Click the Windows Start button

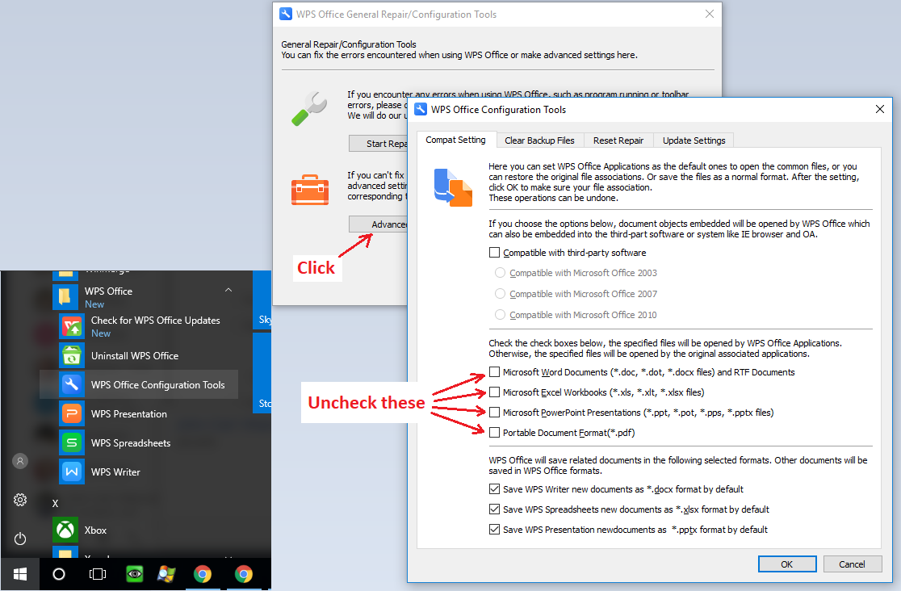point(20,574)
